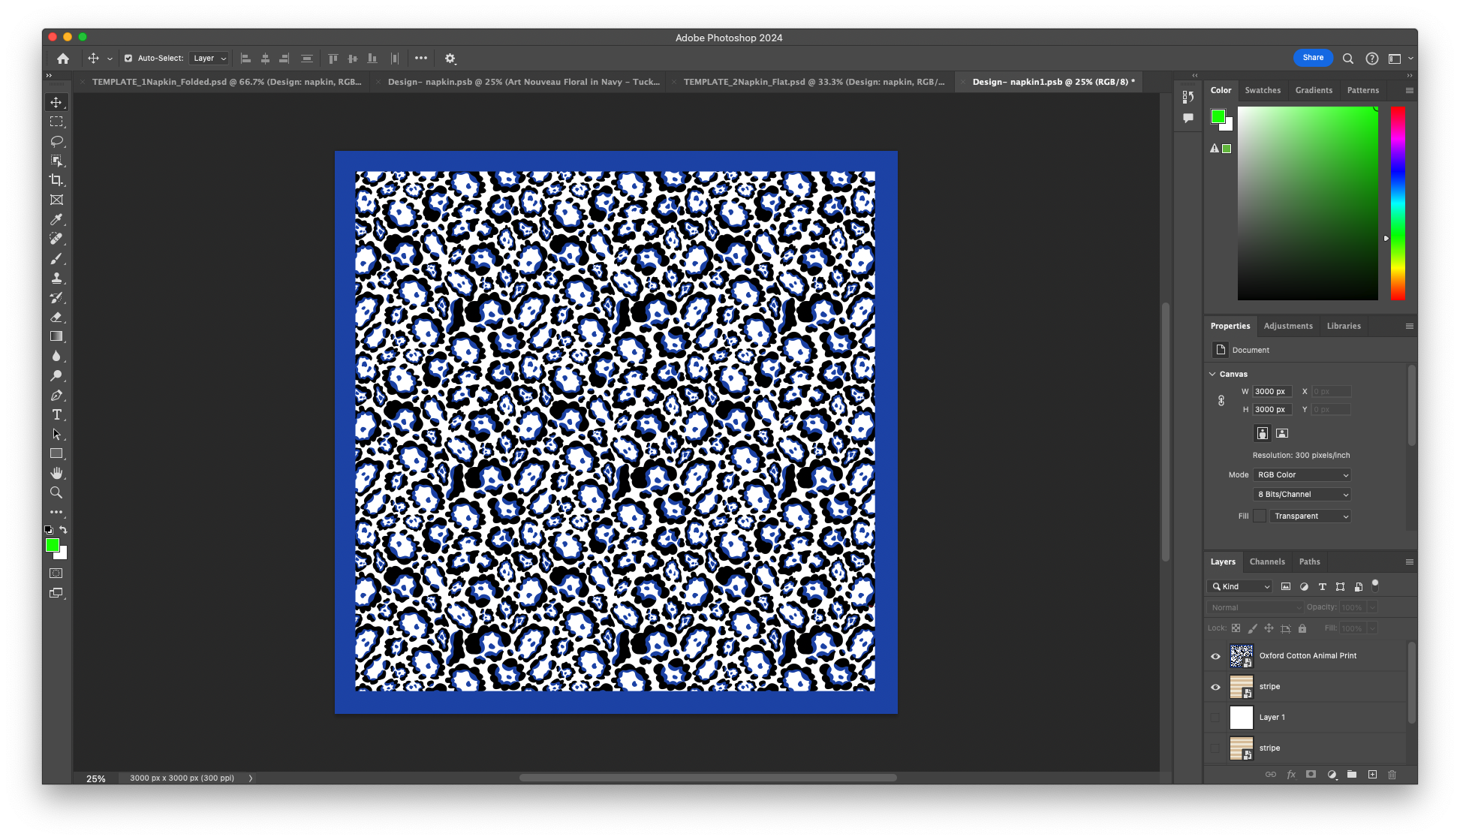This screenshot has height=840, width=1460.
Task: Hide the Oxford Cotton Animal Print layer
Action: pyautogui.click(x=1216, y=655)
